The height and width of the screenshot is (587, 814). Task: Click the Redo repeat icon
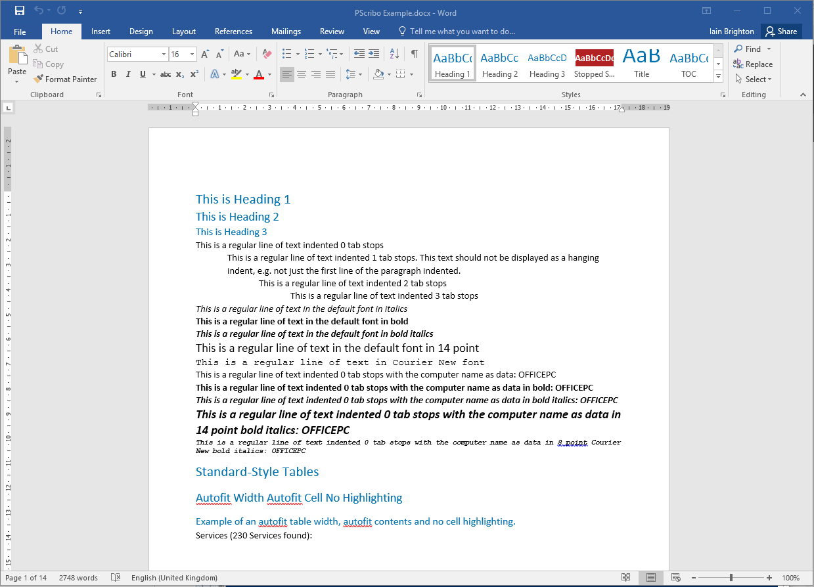[62, 11]
